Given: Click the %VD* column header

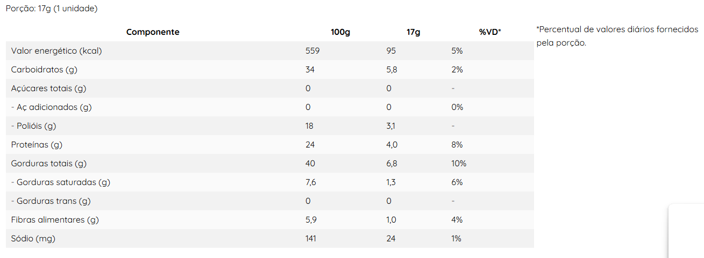Looking at the screenshot, I should tap(489, 32).
